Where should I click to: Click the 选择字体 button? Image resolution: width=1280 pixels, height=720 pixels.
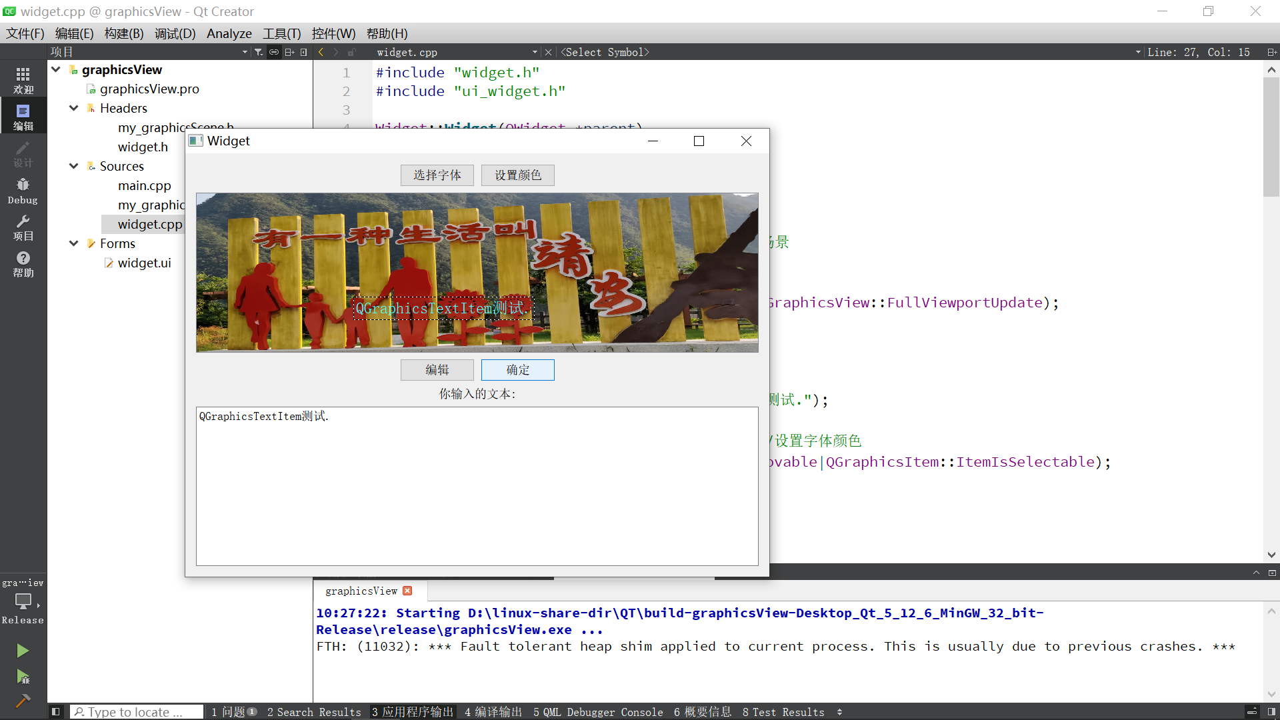437,175
